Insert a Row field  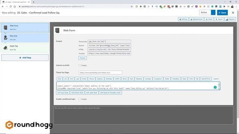click(60, 79)
